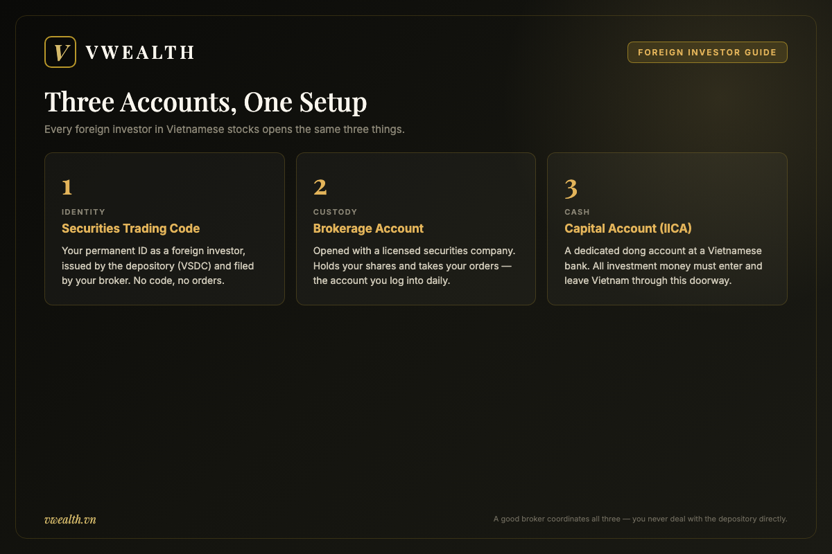This screenshot has height=554, width=832.
Task: Select the number 2 card numeral
Action: [320, 188]
